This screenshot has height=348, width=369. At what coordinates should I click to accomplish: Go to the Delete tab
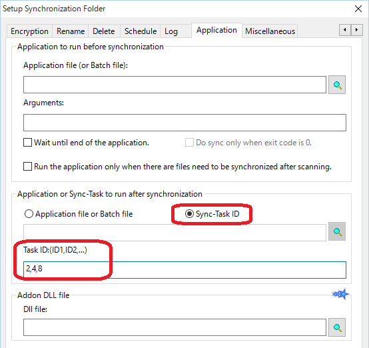coord(104,31)
